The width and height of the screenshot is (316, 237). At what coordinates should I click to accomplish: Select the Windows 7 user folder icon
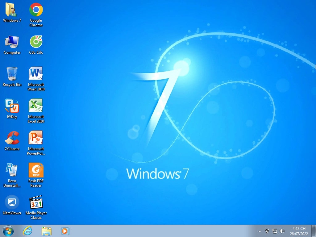[x=12, y=12]
